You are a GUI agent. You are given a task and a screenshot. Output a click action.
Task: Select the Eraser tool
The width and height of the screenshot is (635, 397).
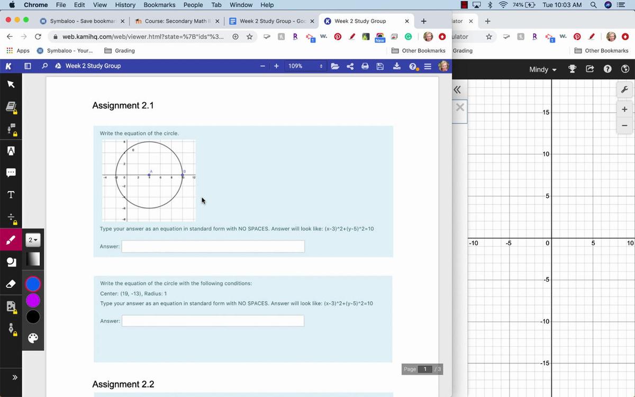11,284
